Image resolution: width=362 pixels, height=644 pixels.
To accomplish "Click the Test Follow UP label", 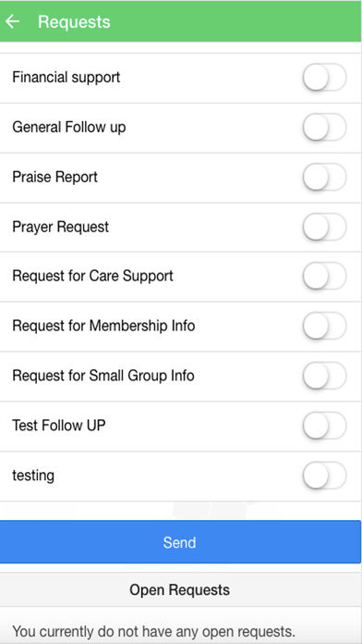I will point(58,425).
